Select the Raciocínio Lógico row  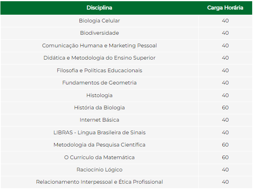99,170
